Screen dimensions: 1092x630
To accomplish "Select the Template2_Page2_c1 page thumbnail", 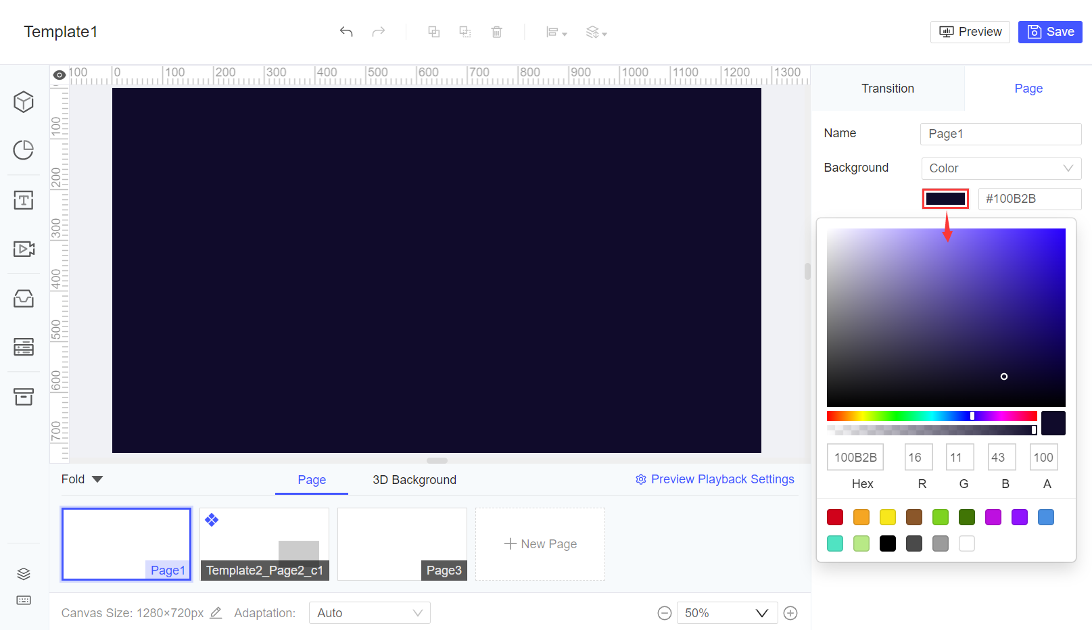I will [264, 544].
